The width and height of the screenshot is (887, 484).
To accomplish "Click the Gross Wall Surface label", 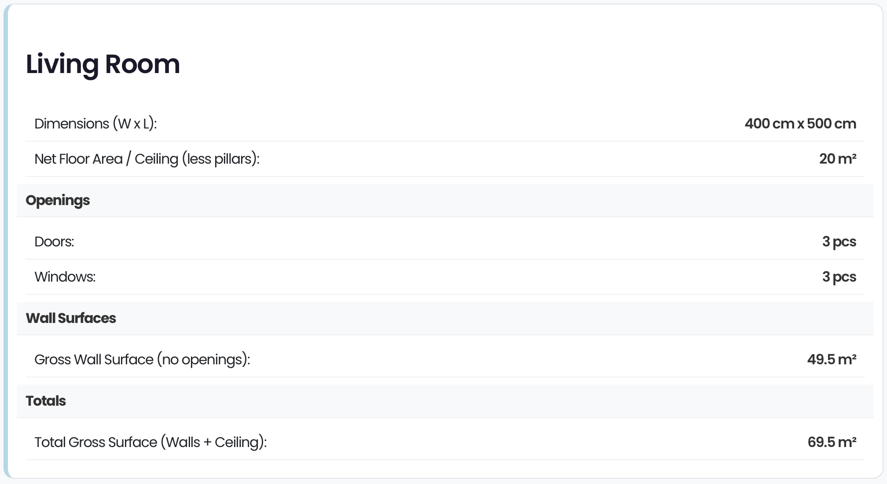I will [94, 359].
